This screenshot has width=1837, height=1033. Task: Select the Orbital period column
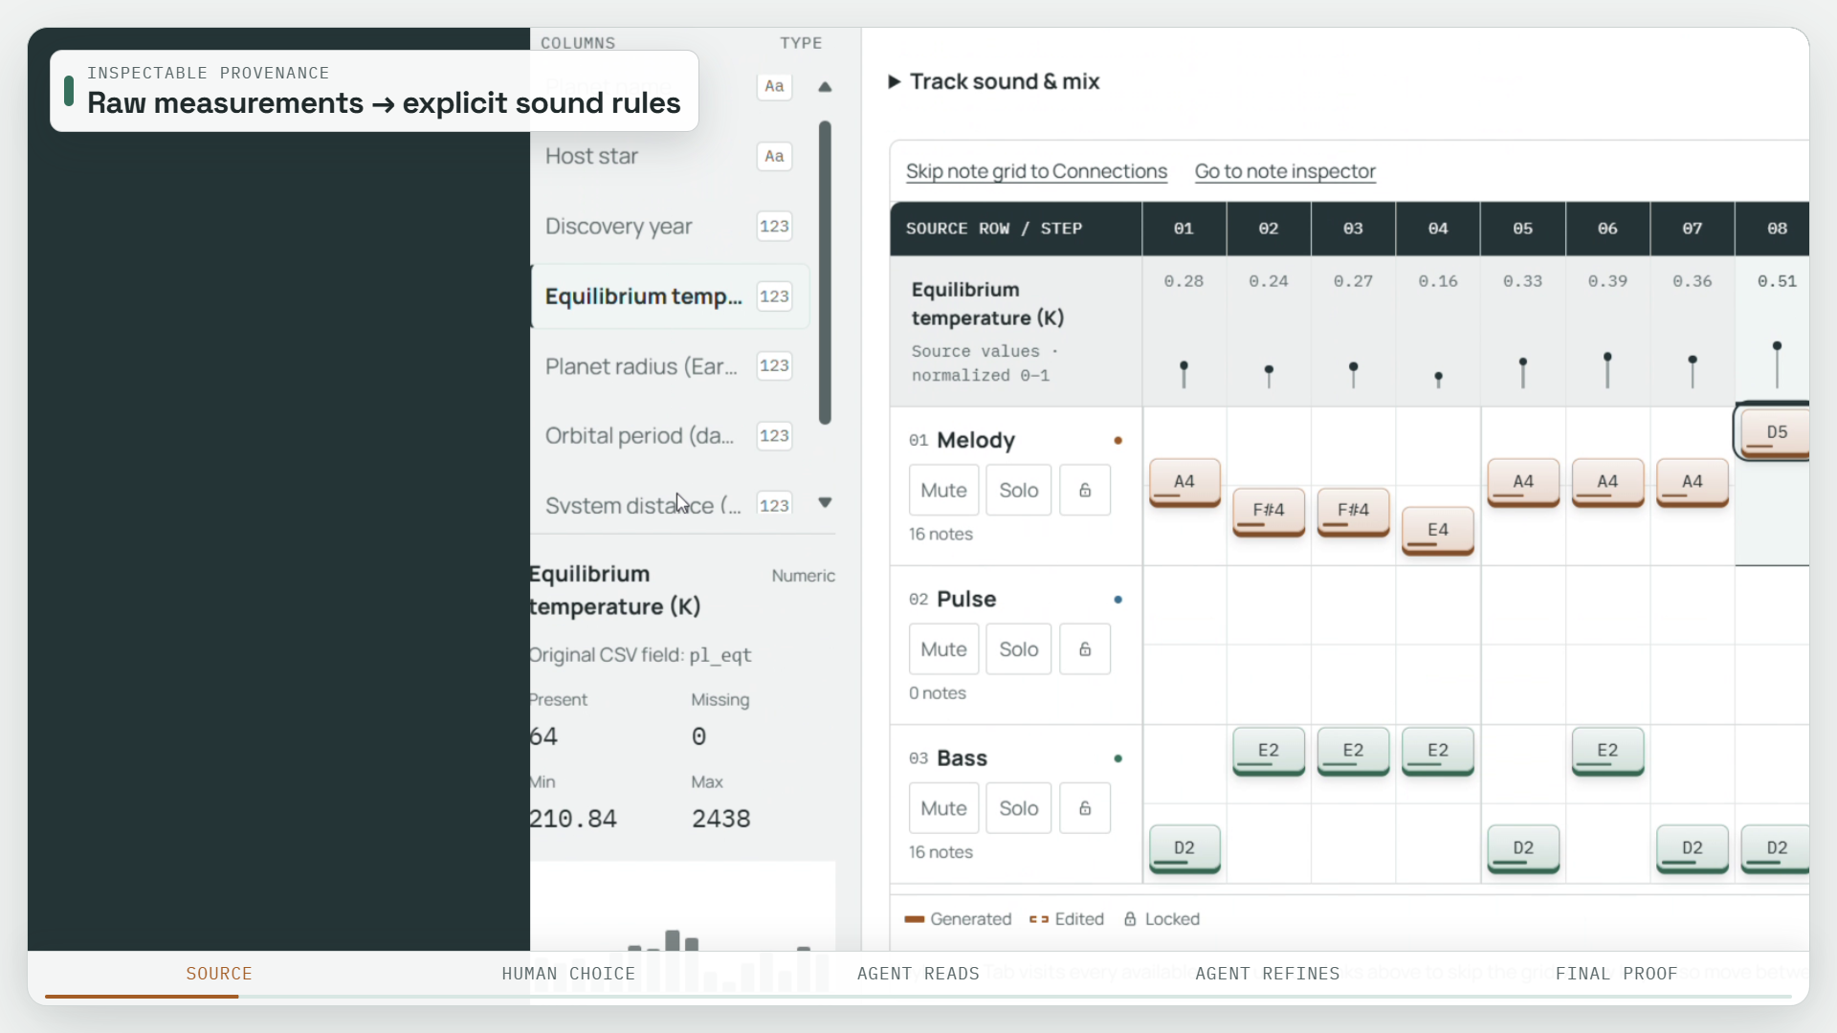(x=670, y=436)
